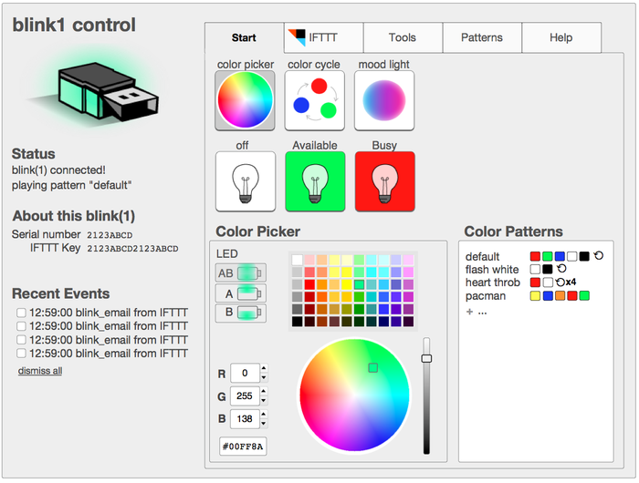Pick the pure red swatch in palette
This screenshot has height=483, width=639.
point(309,284)
